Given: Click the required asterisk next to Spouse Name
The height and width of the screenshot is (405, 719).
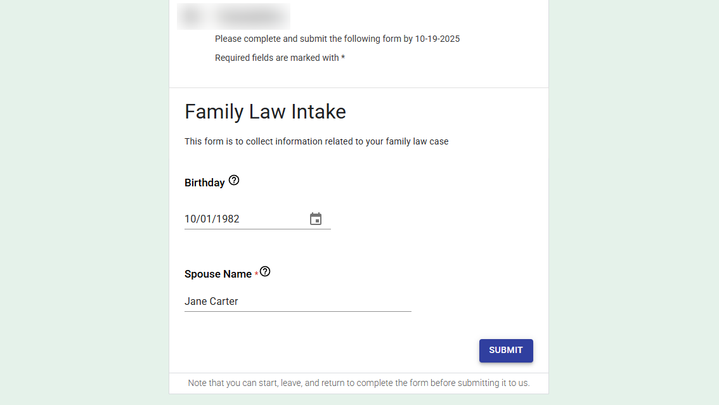Looking at the screenshot, I should [x=256, y=273].
